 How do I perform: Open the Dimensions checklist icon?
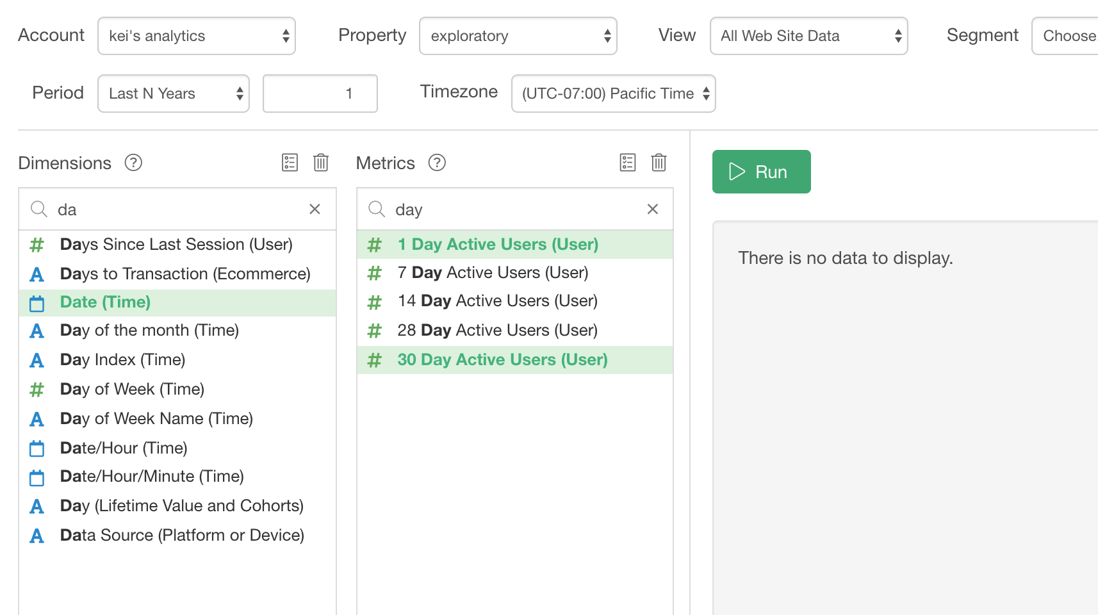pos(290,163)
